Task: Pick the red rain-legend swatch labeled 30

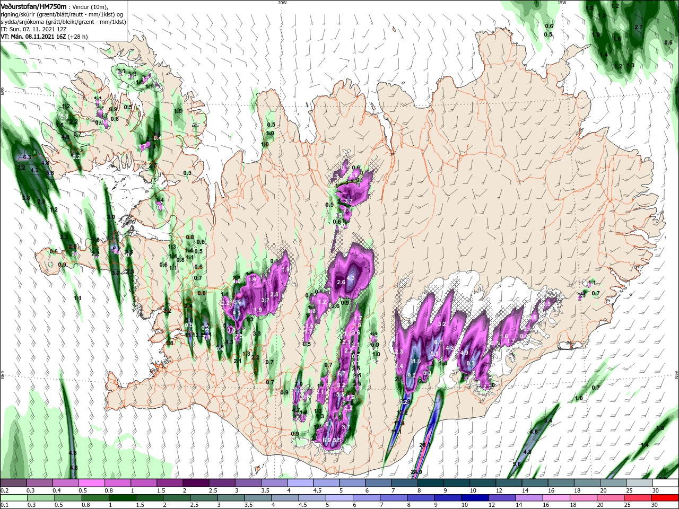Action: click(x=666, y=498)
